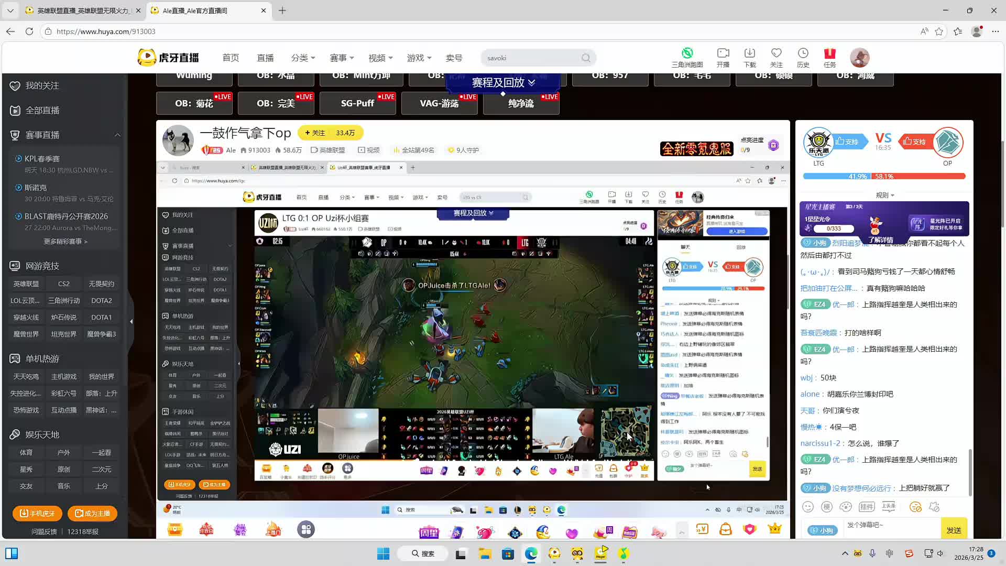Click the 挂件 widget icon in chat
1006x566 pixels.
(866, 507)
